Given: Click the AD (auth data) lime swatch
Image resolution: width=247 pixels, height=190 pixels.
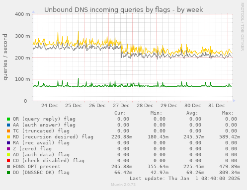Looking at the screenshot, I should click(8, 155).
